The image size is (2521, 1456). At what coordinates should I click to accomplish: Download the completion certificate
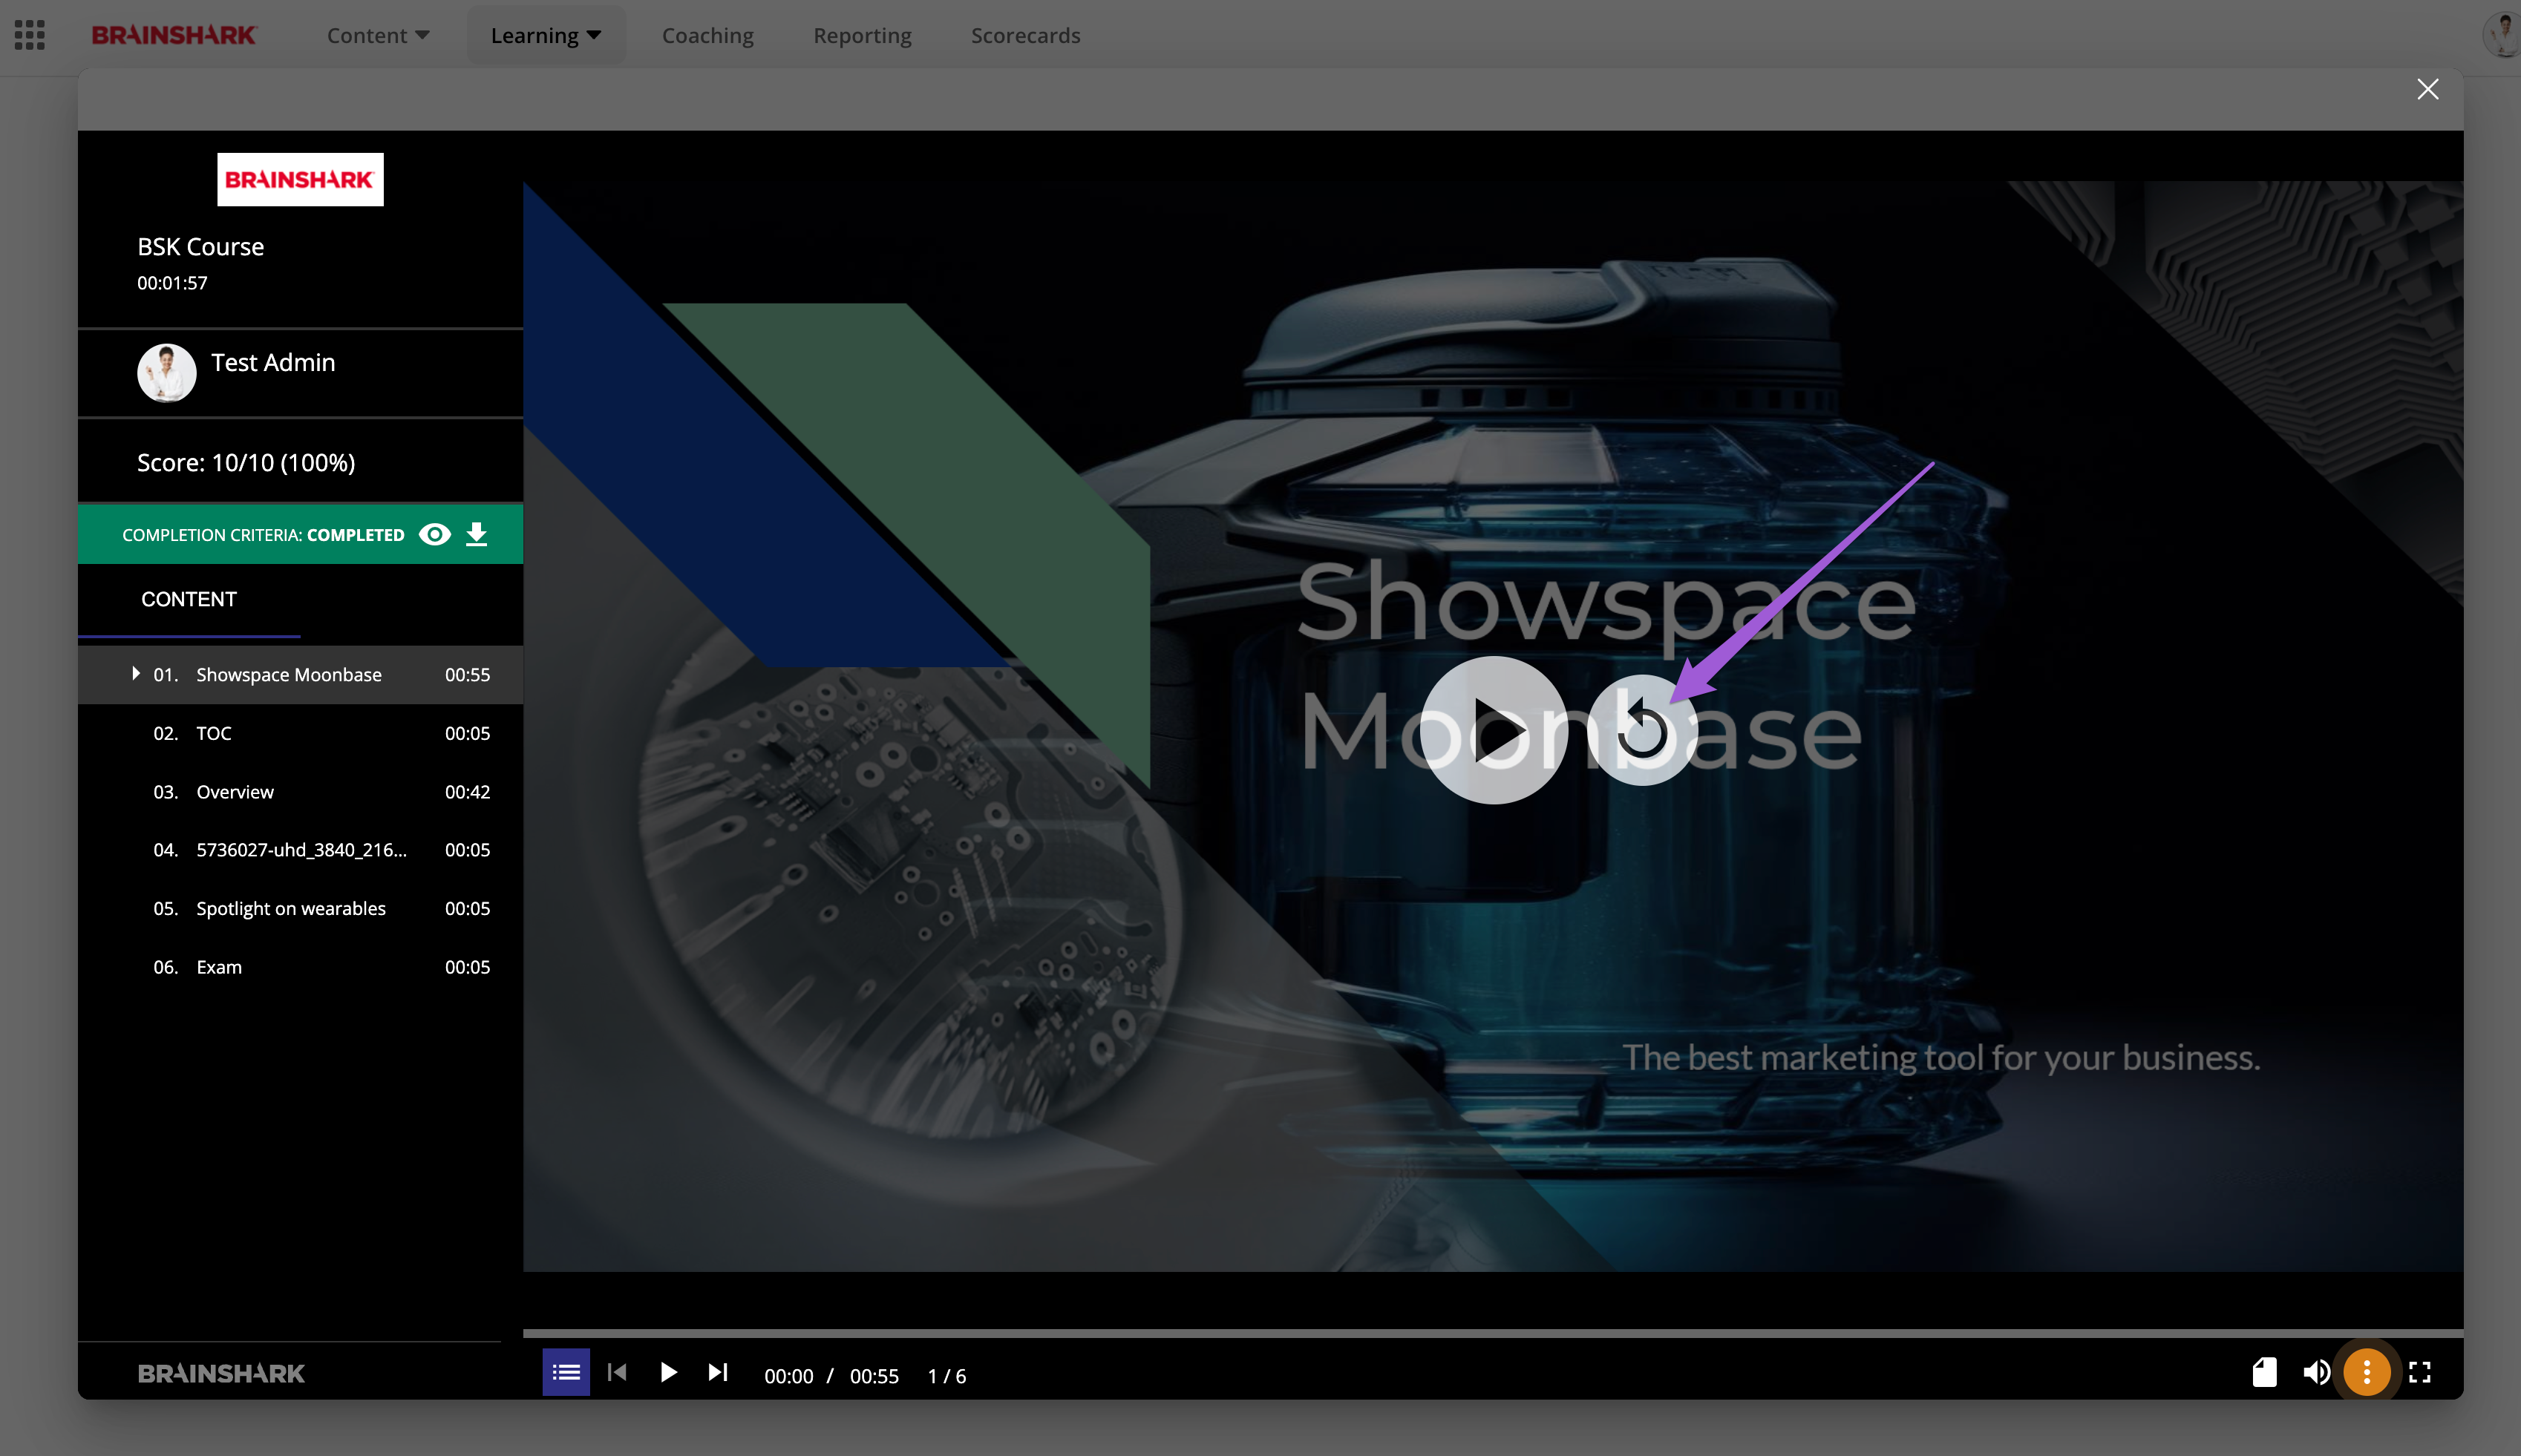point(477,534)
